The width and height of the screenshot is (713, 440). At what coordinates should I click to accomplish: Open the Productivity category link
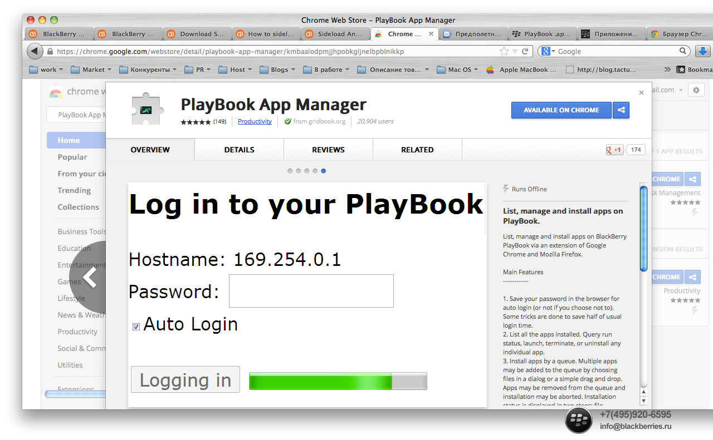pos(255,121)
